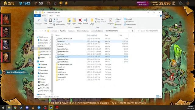Select This PC in navigation pane
The width and height of the screenshot is (195, 110).
click(x=42, y=61)
